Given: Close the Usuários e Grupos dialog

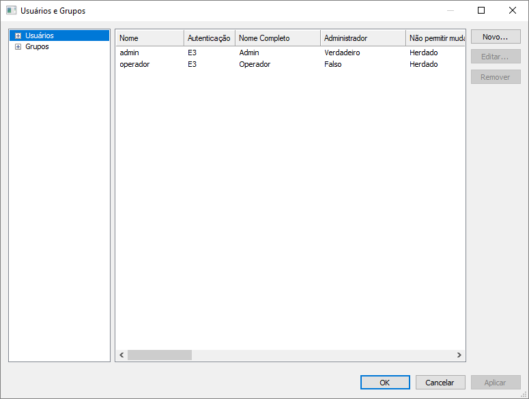Looking at the screenshot, I should click(x=513, y=10).
